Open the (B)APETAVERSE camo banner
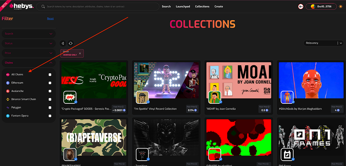This screenshot has height=166, width=346. [x=94, y=137]
